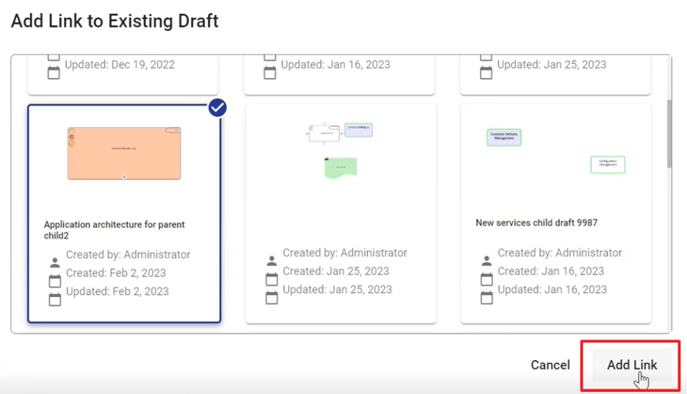
Task: Click calendar icon beside Updated: Dec 19, 2022
Action: (54, 73)
